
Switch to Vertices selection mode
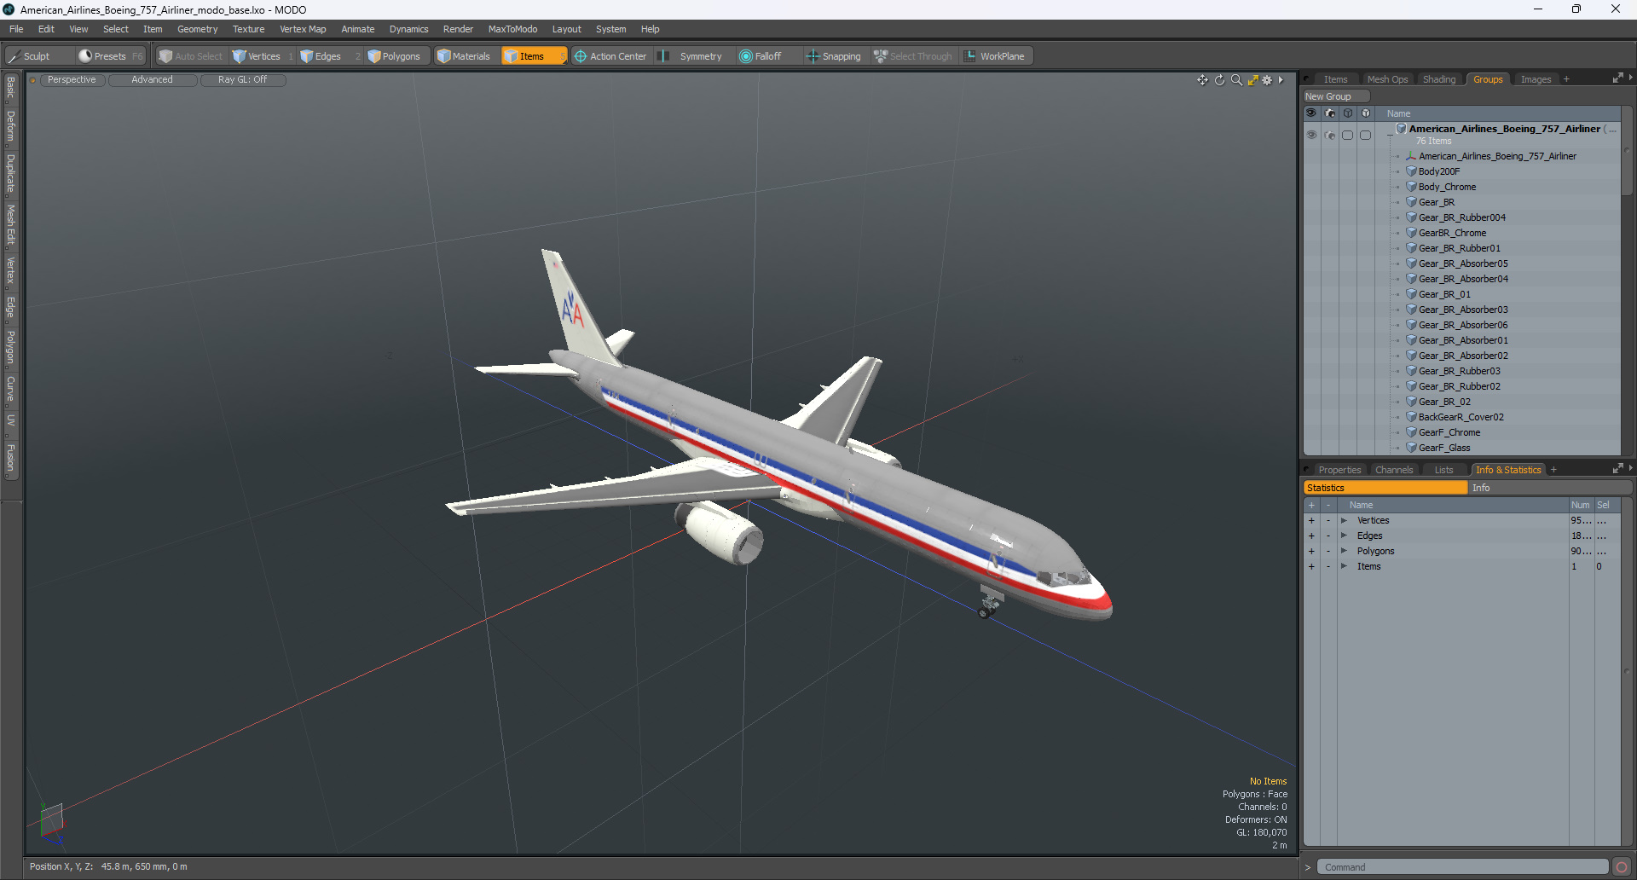[263, 56]
